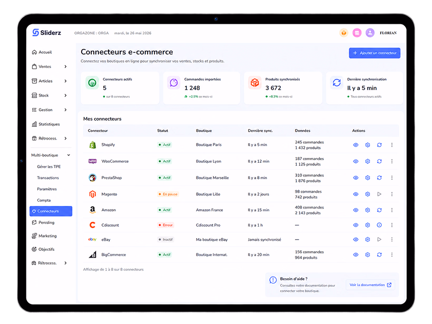
Task: View PrestaShop connector with eye icon
Action: [x=356, y=178]
